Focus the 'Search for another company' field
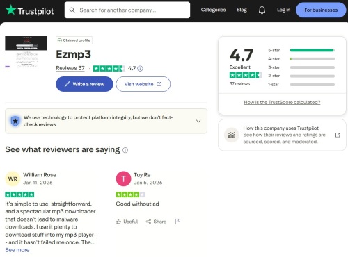Image resolution: width=348 pixels, height=257 pixels. (x=127, y=10)
